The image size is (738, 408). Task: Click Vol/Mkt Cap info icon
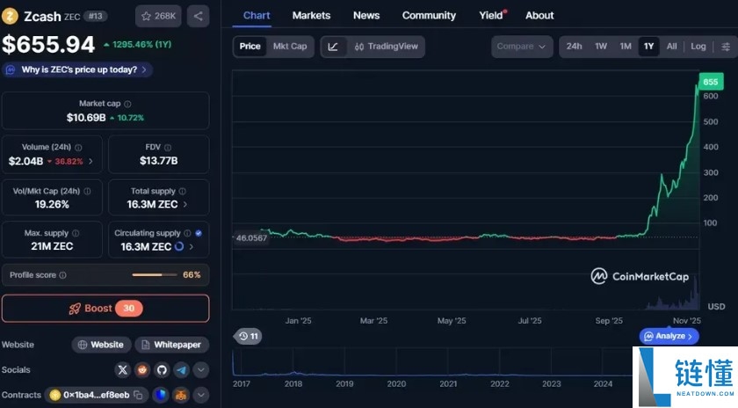coord(87,192)
